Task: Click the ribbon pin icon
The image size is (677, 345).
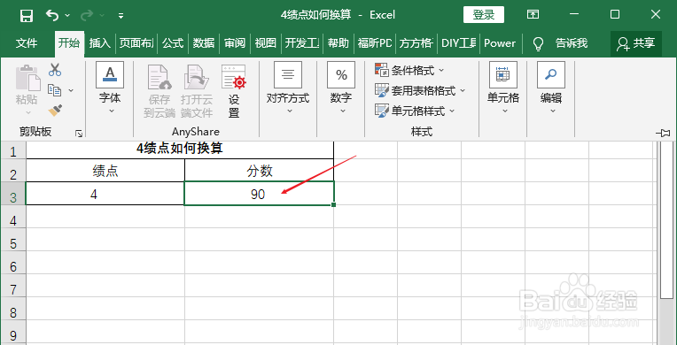Action: tap(663, 133)
